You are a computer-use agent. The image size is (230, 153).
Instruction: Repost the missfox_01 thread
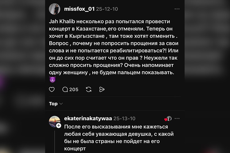[89, 89]
